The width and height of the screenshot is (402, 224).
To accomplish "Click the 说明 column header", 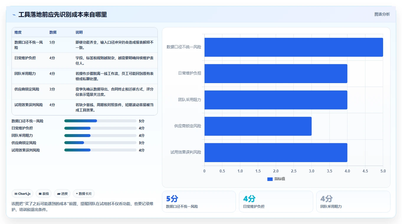I will point(79,32).
